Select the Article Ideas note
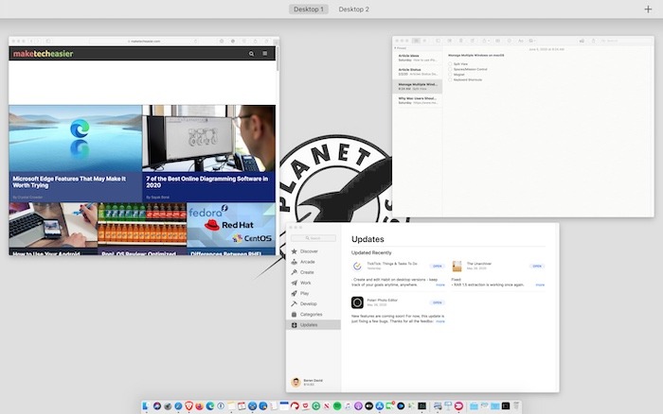Image resolution: width=663 pixels, height=414 pixels. (x=418, y=58)
